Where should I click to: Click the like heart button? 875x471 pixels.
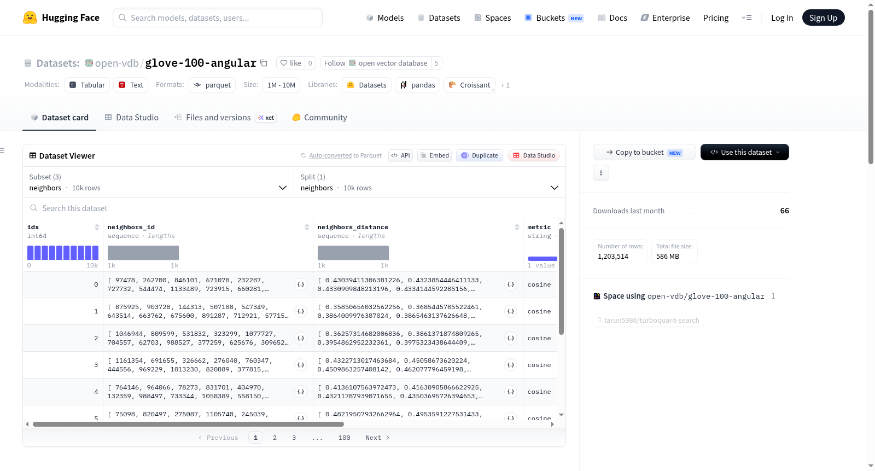click(x=290, y=63)
